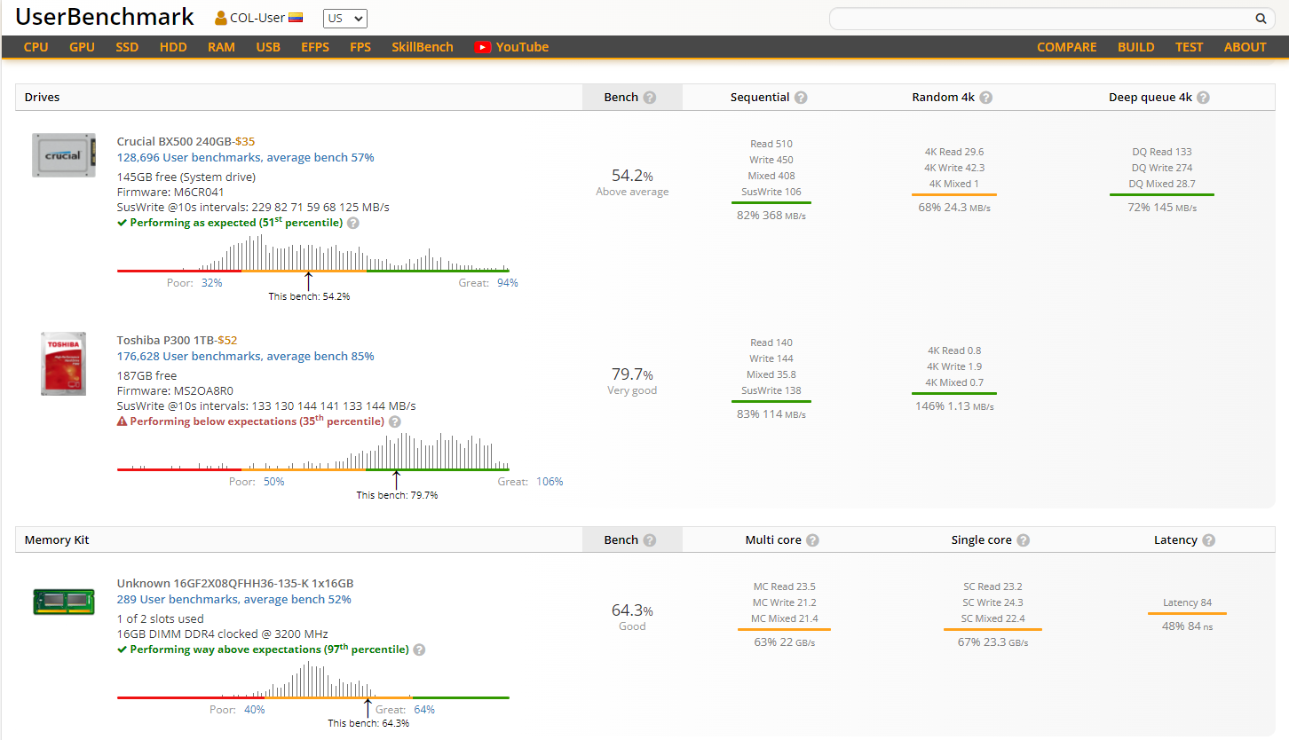Click the UserBenchmark site logo
This screenshot has width=1289, height=740.
coord(105,17)
